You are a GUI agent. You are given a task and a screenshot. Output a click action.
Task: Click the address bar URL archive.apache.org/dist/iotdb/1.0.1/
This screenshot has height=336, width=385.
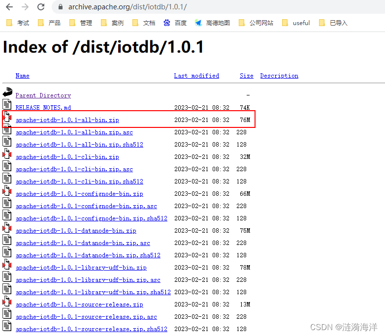click(x=128, y=7)
